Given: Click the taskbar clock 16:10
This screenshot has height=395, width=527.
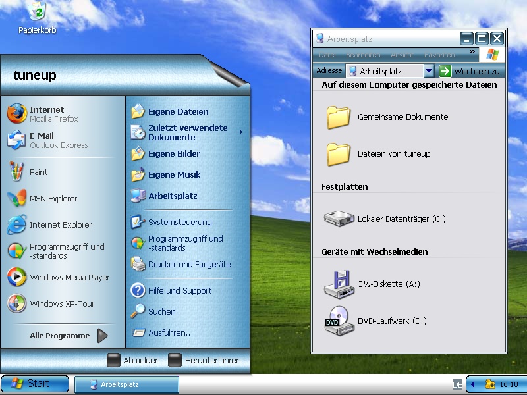Looking at the screenshot, I should click(x=509, y=384).
